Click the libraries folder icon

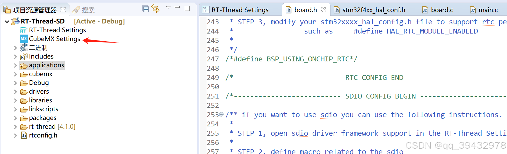pyautogui.click(x=24, y=101)
